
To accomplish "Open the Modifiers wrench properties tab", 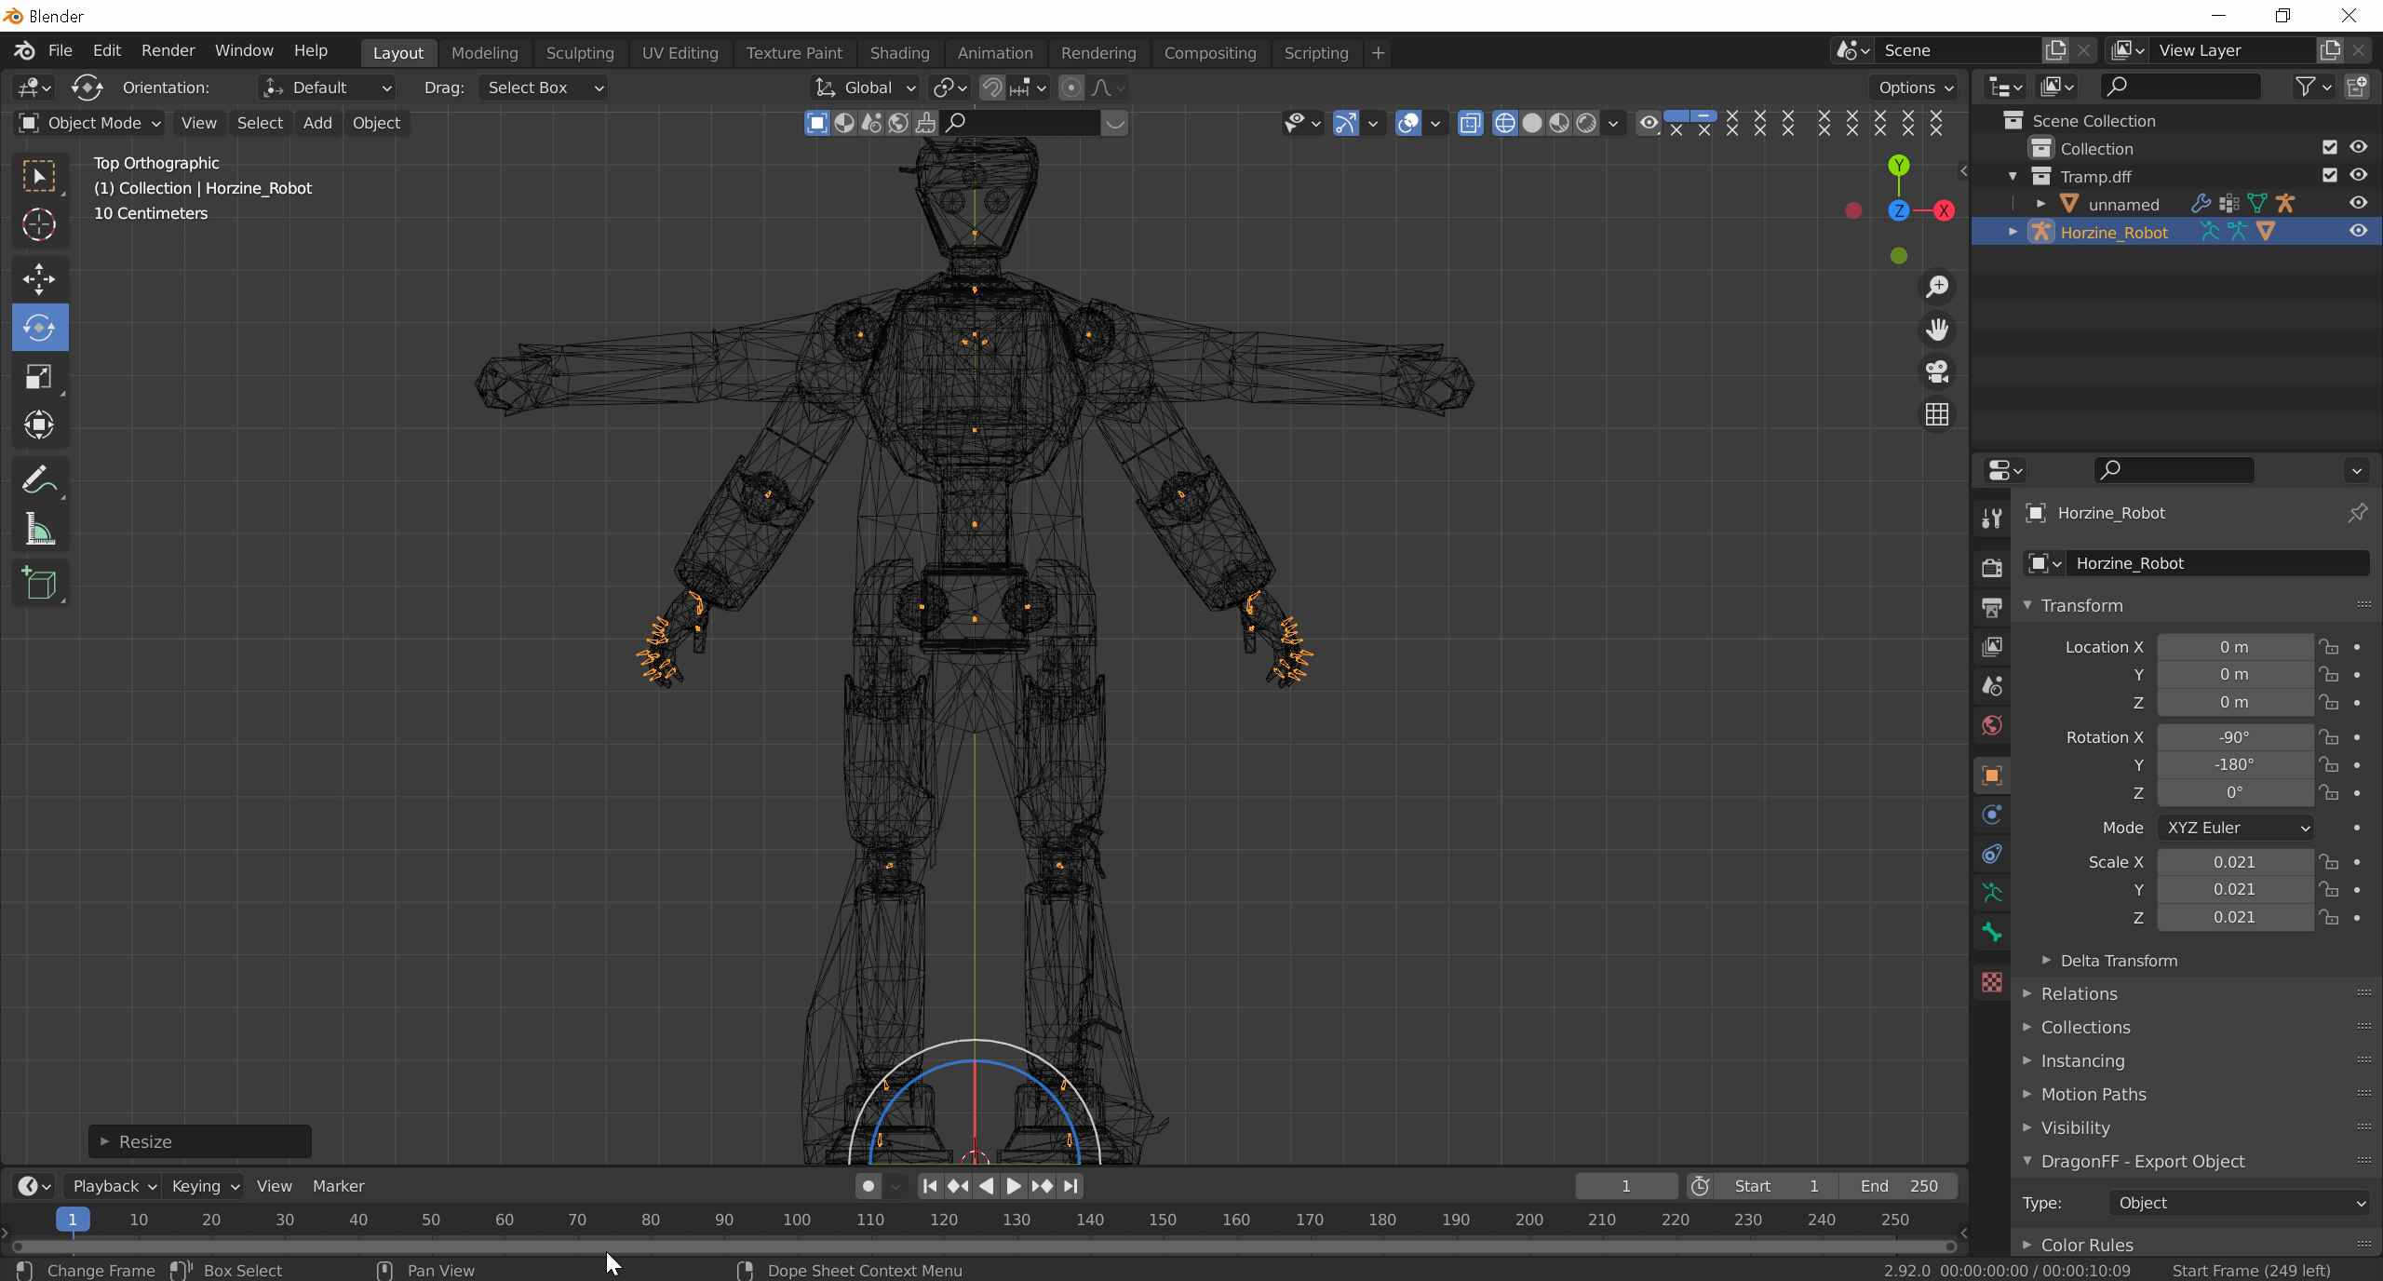I will click(1992, 519).
